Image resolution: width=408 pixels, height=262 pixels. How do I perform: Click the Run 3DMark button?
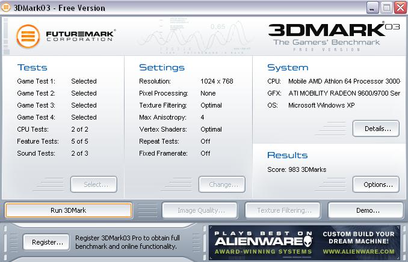[69, 210]
